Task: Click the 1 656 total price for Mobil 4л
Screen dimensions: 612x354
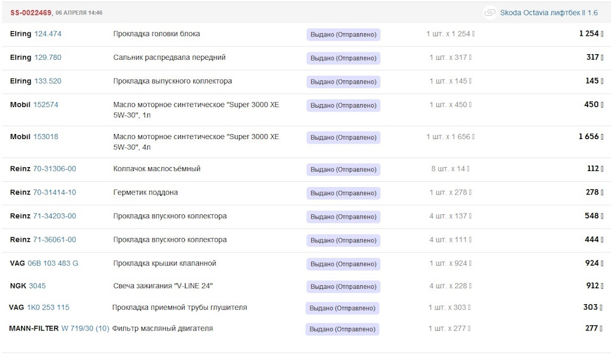Action: 589,136
